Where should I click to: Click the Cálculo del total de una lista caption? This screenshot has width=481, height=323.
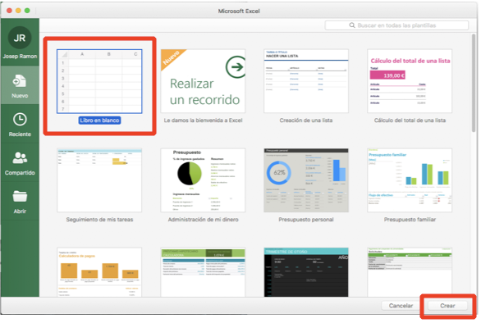[x=410, y=121]
